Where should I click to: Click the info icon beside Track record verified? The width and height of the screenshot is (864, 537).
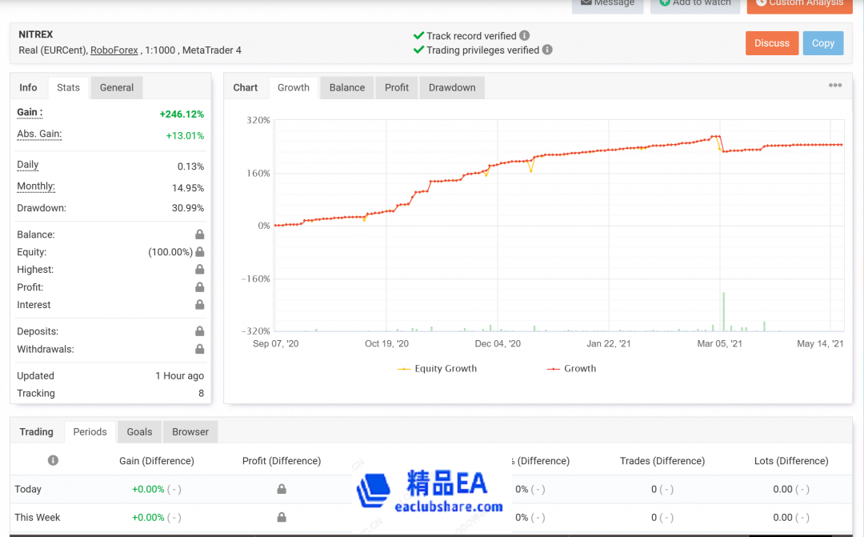pos(524,35)
